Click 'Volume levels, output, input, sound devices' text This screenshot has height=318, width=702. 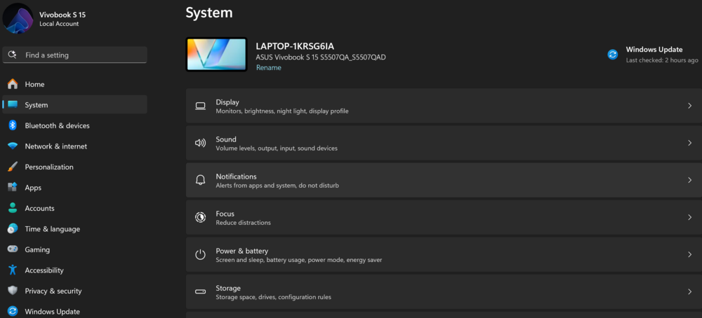(277, 148)
